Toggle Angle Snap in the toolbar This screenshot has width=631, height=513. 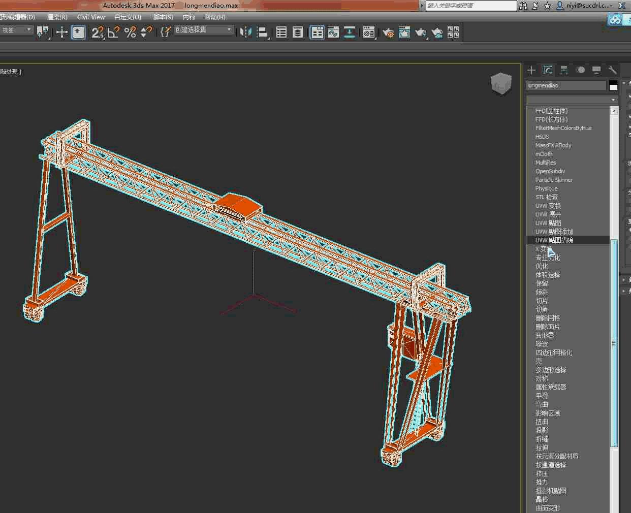[114, 33]
